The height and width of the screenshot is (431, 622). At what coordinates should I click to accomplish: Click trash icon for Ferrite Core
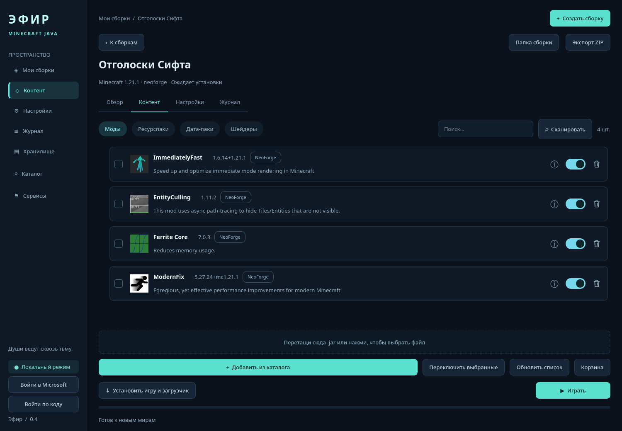point(597,244)
